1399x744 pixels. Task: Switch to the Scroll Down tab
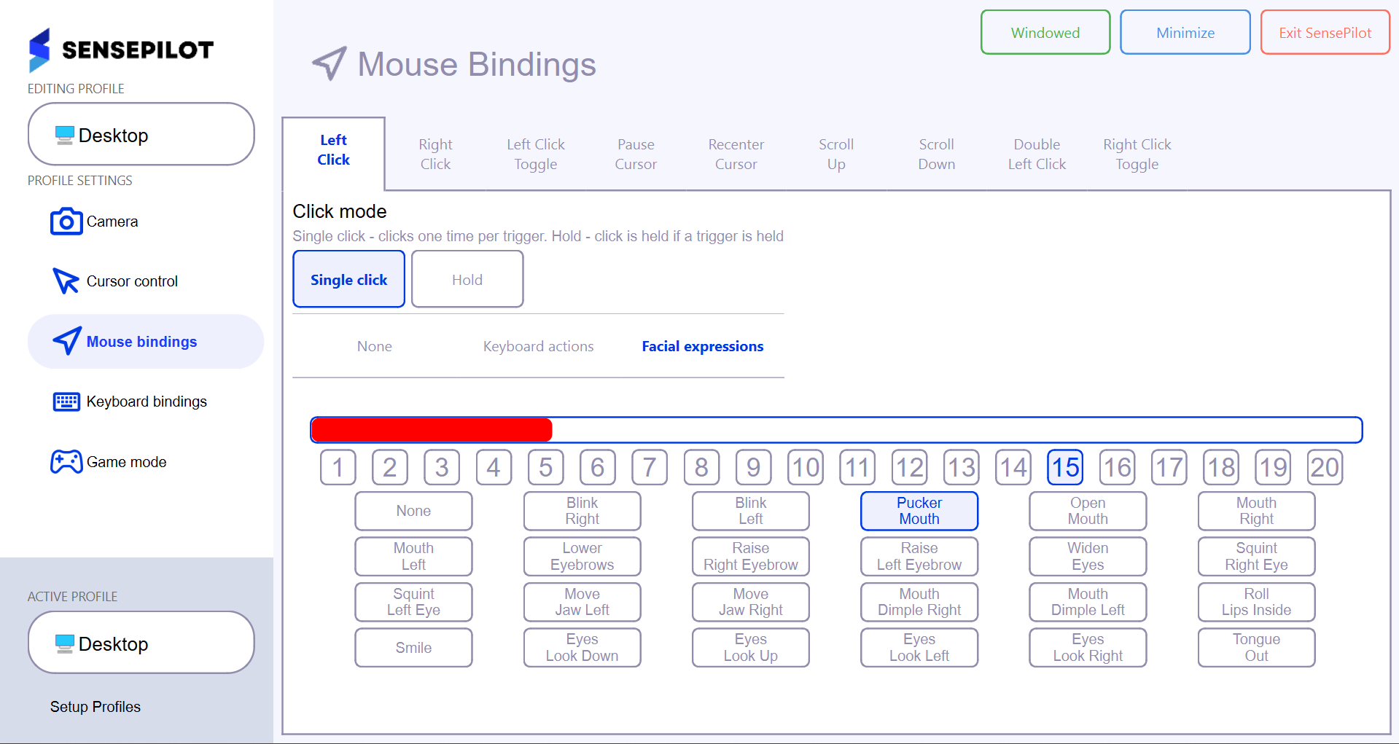936,154
